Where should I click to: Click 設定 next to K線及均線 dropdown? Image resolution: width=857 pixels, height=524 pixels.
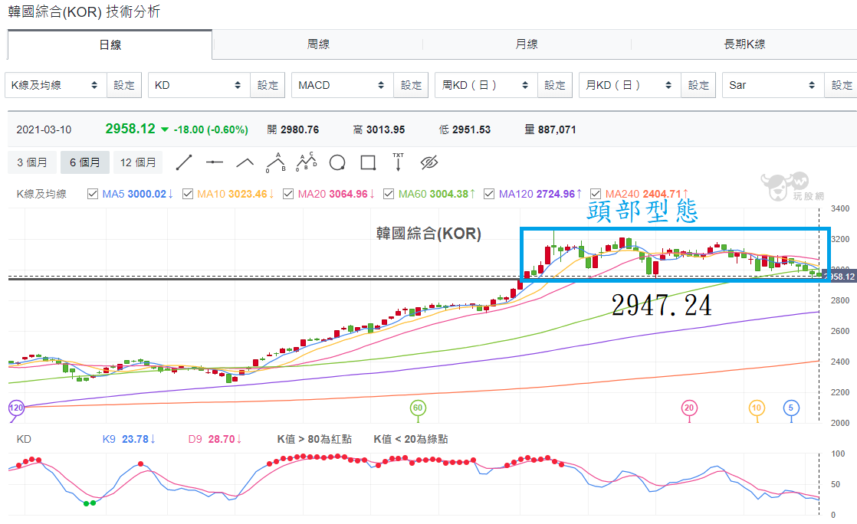[124, 85]
